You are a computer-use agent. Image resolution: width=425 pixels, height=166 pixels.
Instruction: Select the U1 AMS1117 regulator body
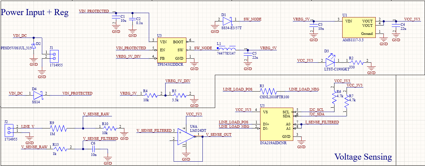(x=358, y=27)
